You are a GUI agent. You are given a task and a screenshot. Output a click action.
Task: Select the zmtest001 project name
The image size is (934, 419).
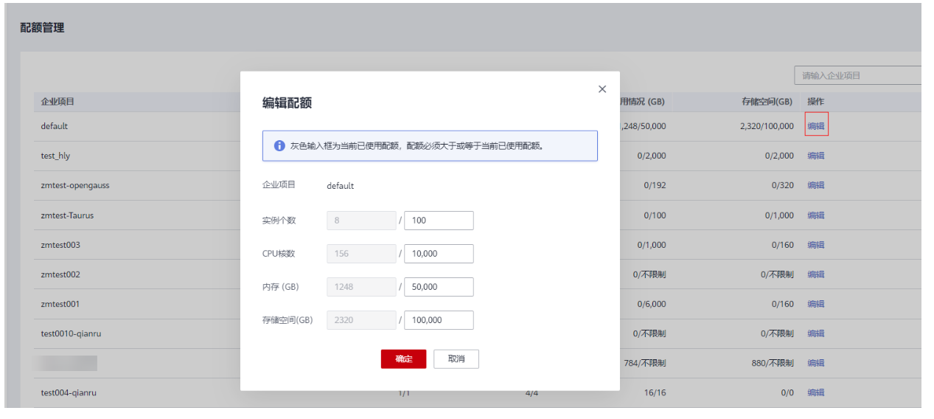[60, 304]
